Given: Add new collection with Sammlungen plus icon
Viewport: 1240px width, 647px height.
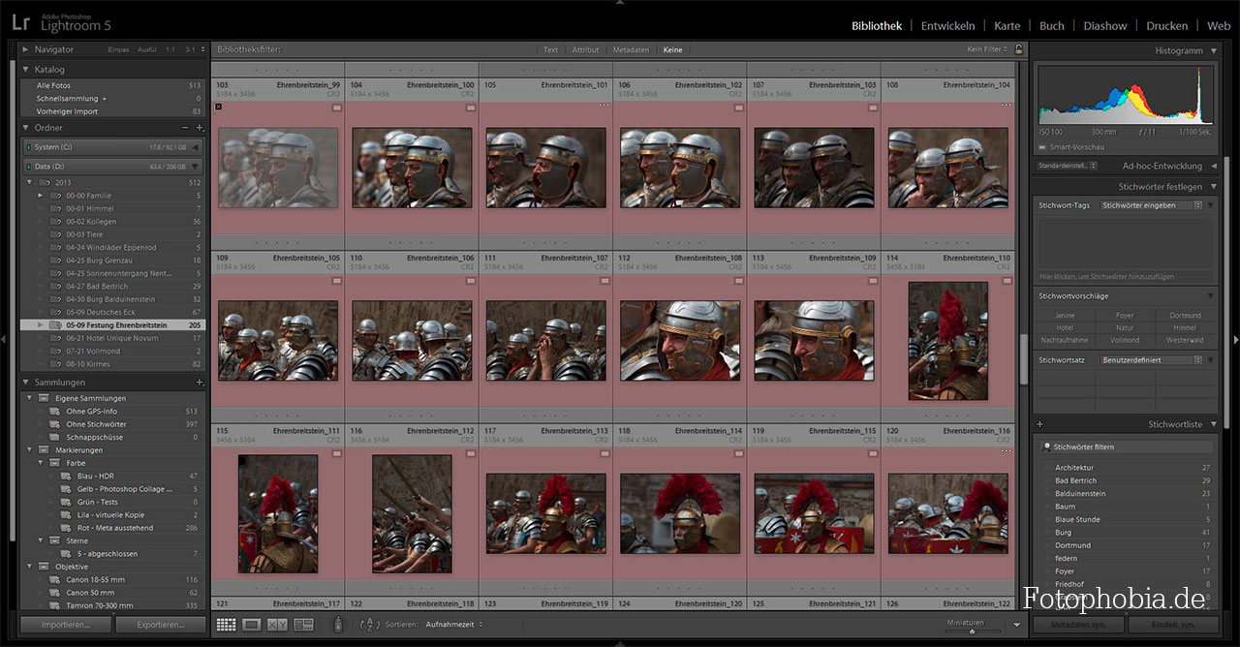Looking at the screenshot, I should (200, 383).
